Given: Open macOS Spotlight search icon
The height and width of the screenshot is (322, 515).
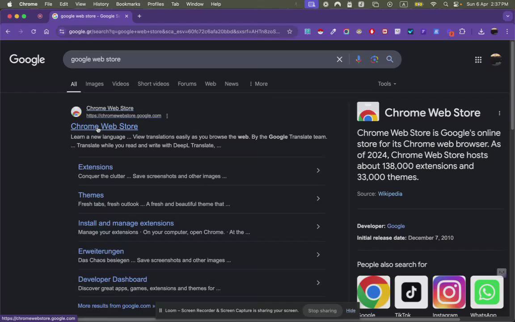Looking at the screenshot, I should point(446,4).
